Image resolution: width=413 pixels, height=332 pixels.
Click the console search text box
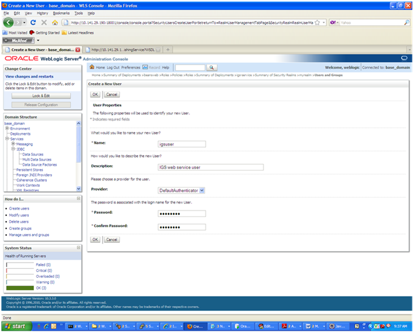click(x=190, y=68)
